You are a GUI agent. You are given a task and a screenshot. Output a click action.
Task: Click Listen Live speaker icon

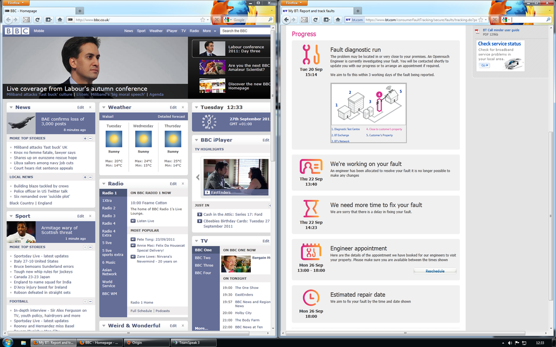133,221
